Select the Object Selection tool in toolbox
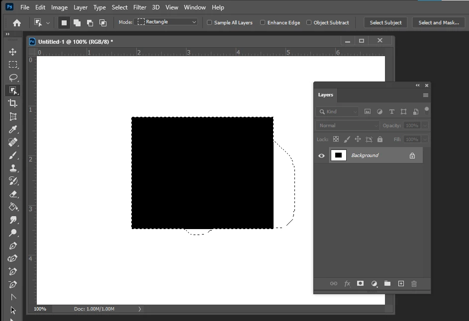Viewport: 469px width, 321px height. tap(12, 90)
